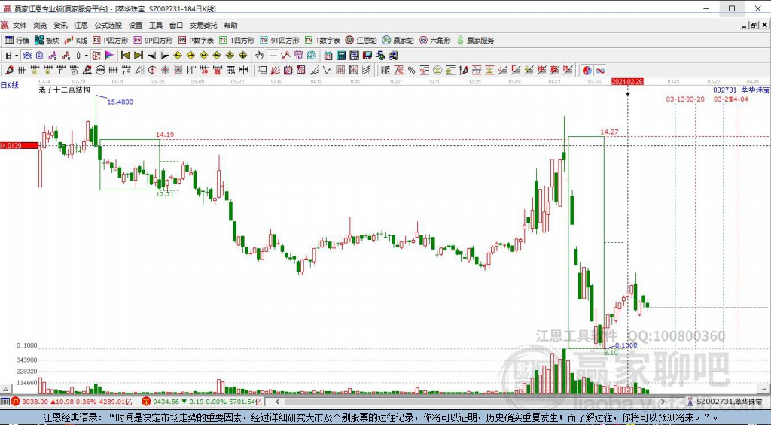Select the rectangle box drawing tool
The width and height of the screenshot is (771, 425).
(263, 70)
